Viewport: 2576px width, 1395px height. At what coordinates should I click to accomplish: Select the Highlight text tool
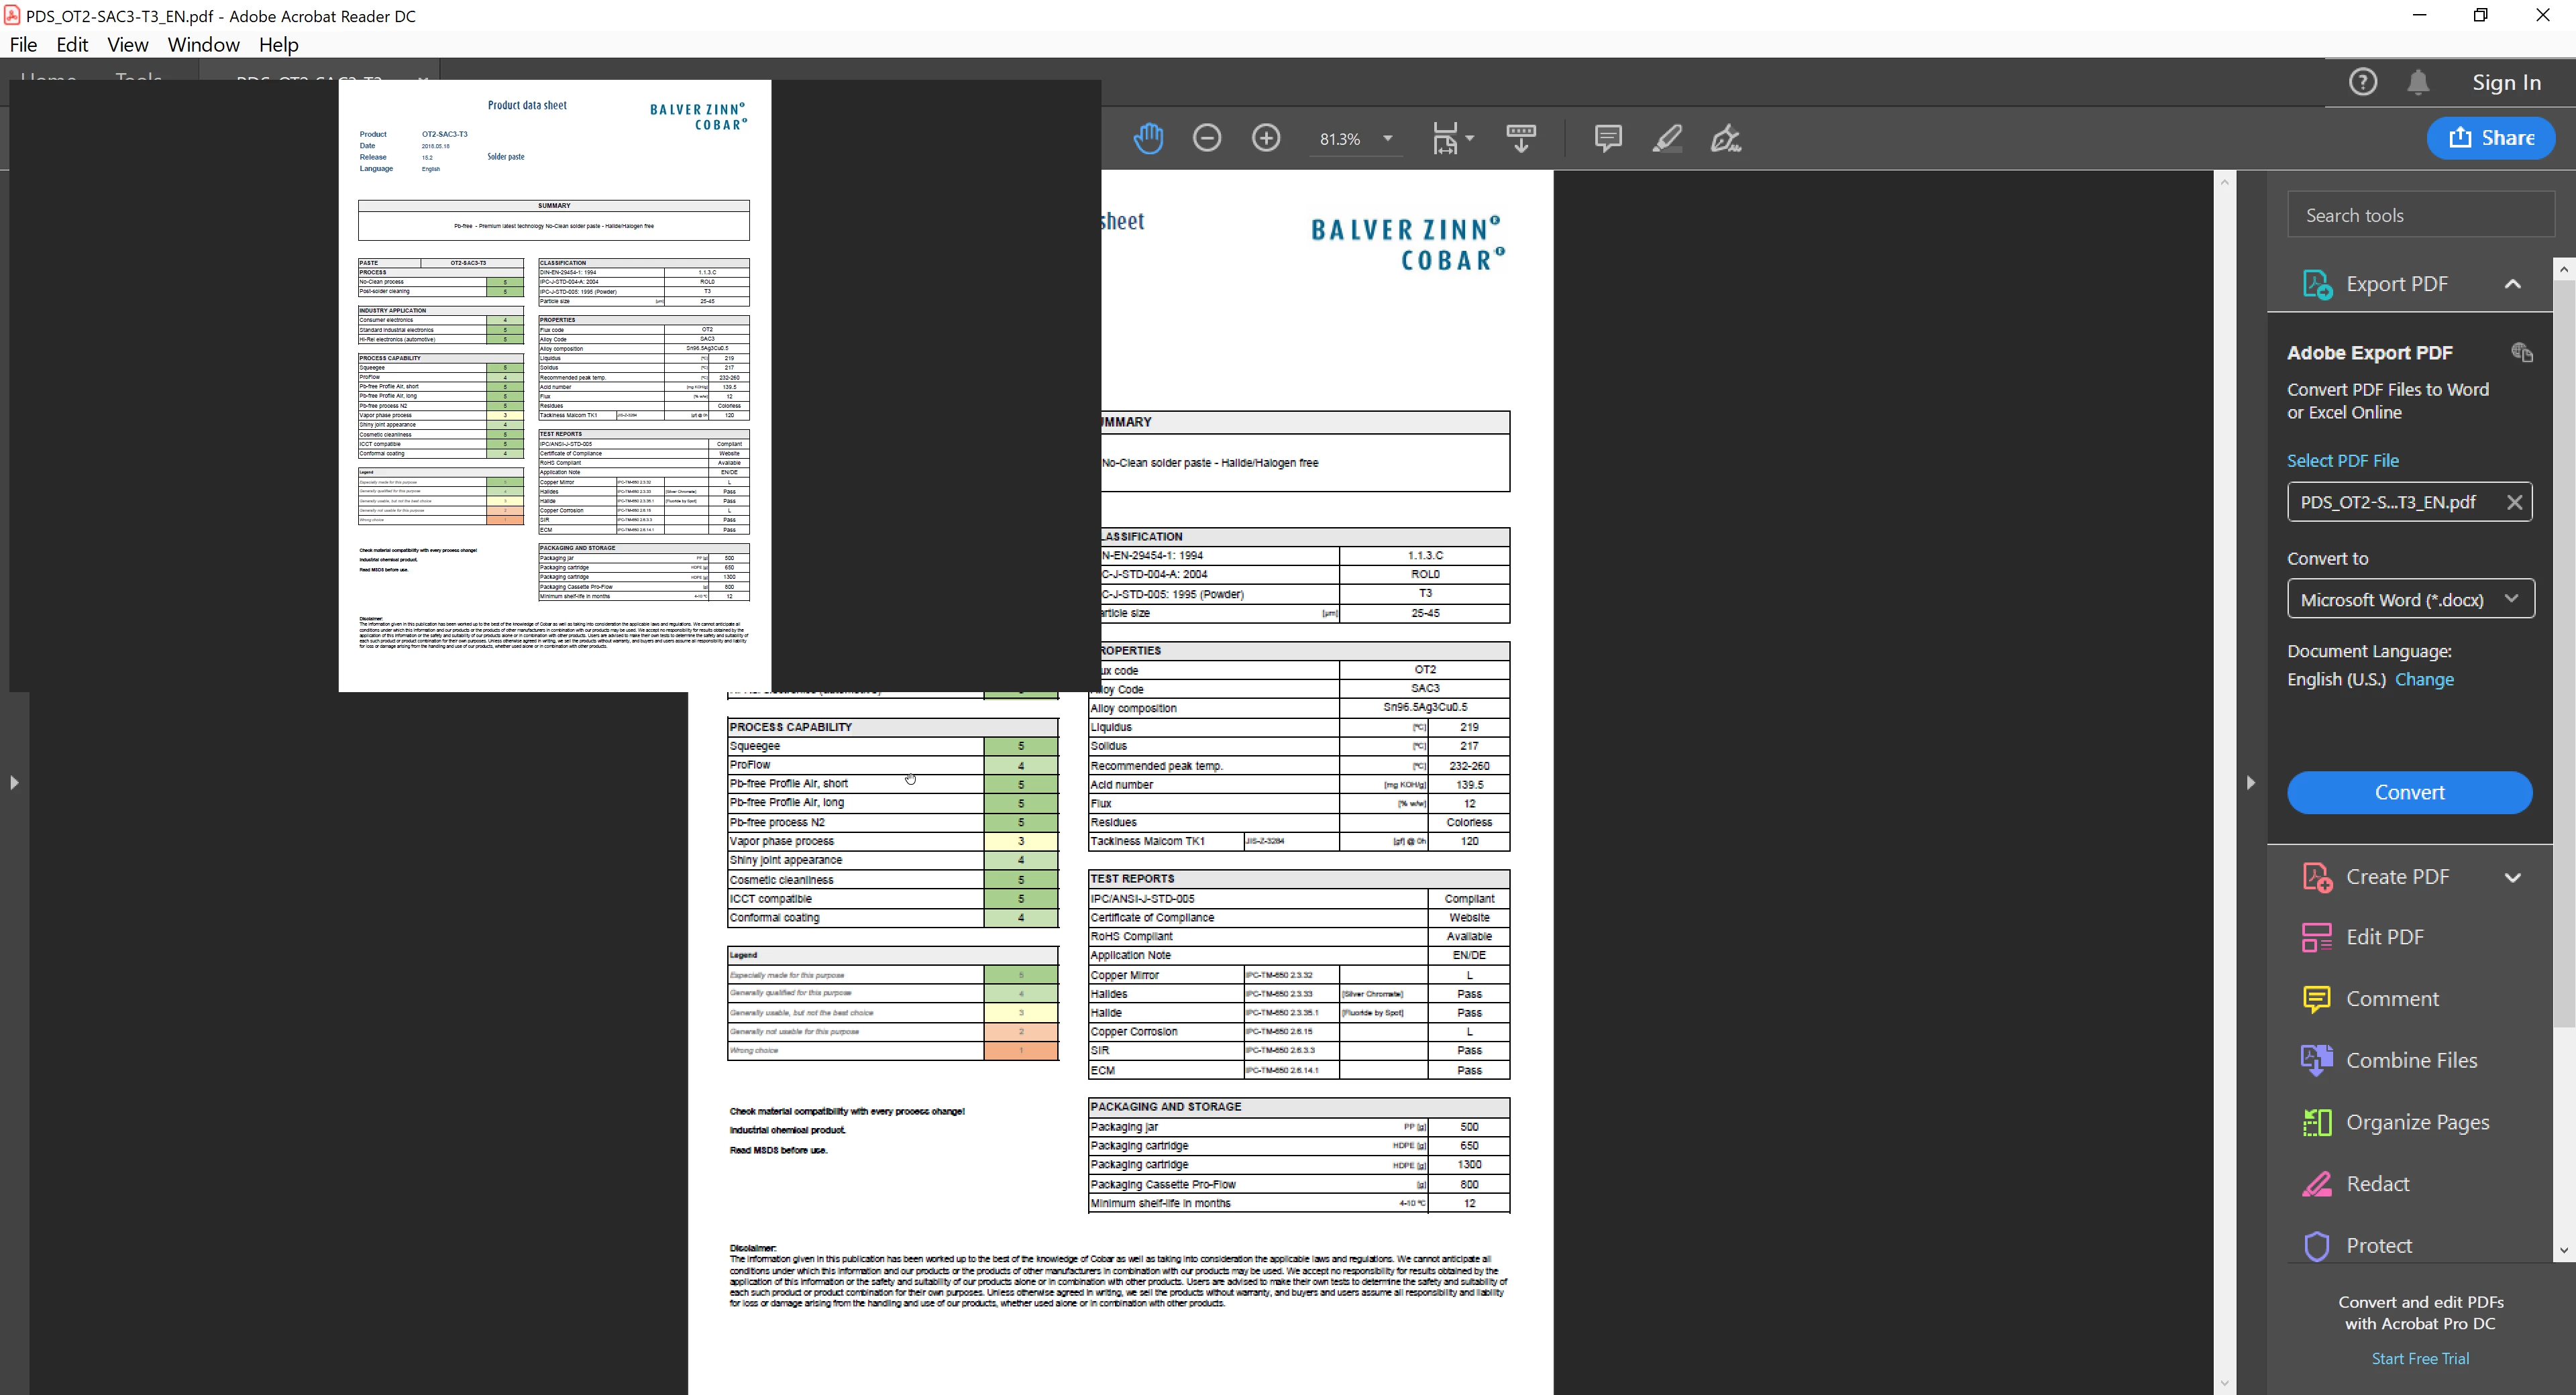[x=1667, y=138]
